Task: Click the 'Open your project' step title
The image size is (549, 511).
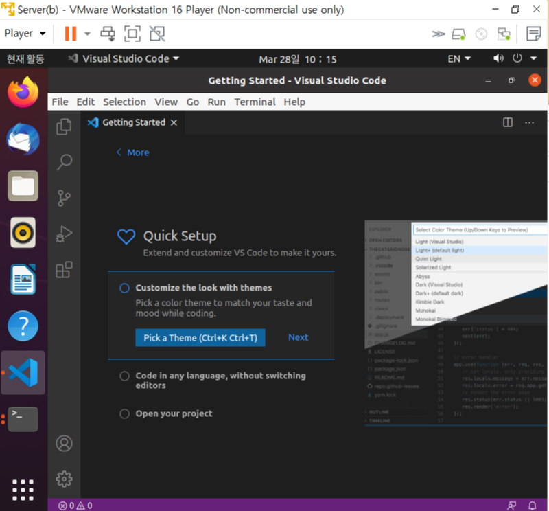Action: pos(174,413)
